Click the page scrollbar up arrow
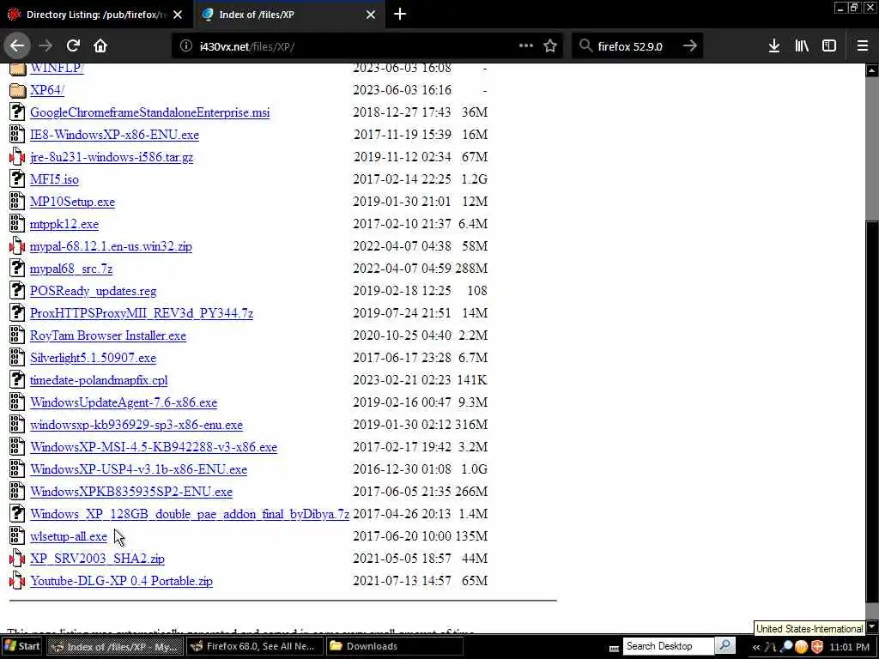 tap(872, 70)
